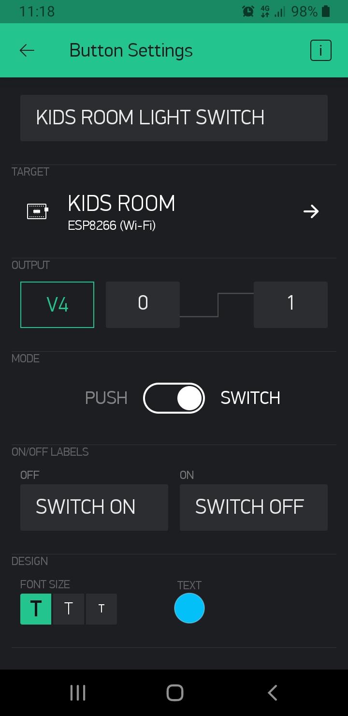Tap the battery icon in status bar
This screenshot has width=348, height=716.
pyautogui.click(x=326, y=11)
